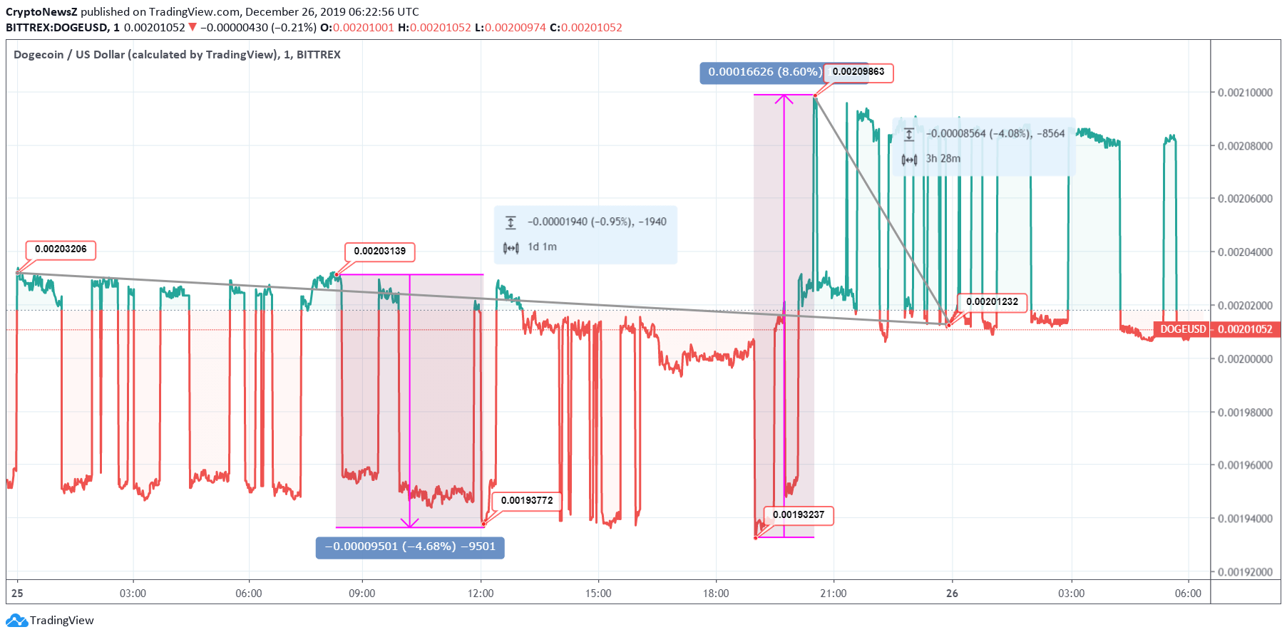Click the 15:00 time axis label

pos(598,594)
